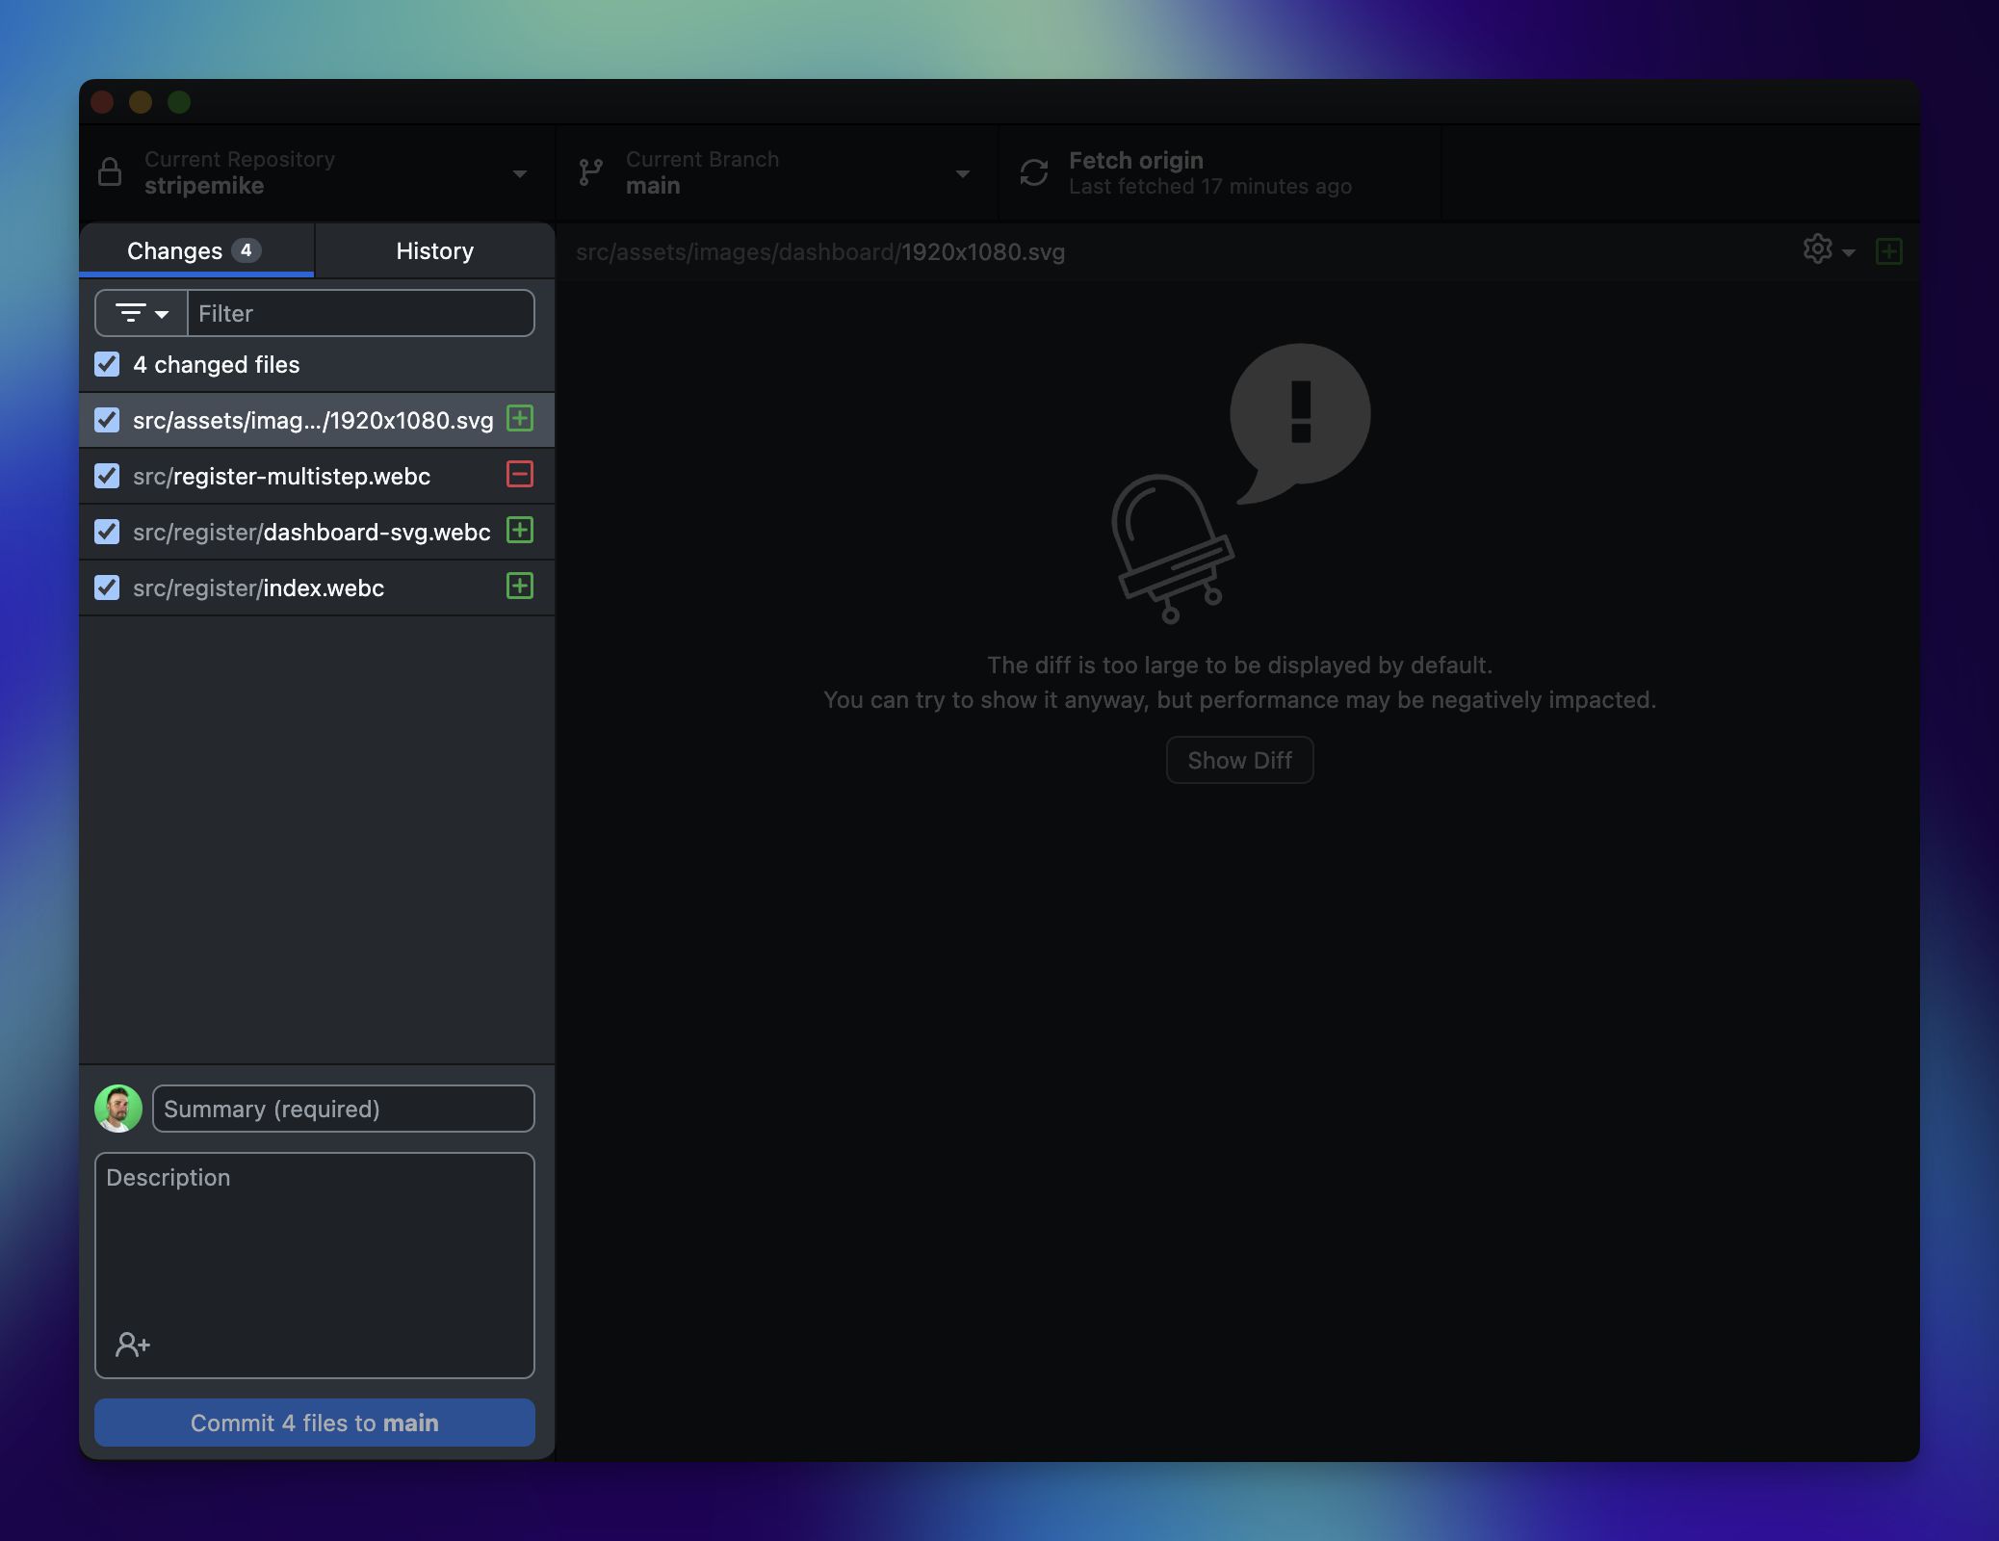This screenshot has height=1541, width=1999.
Task: Click the repository lock icon
Action: [x=110, y=172]
